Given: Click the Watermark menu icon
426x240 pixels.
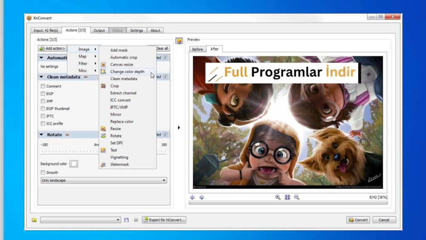Looking at the screenshot, I should pyautogui.click(x=103, y=164).
